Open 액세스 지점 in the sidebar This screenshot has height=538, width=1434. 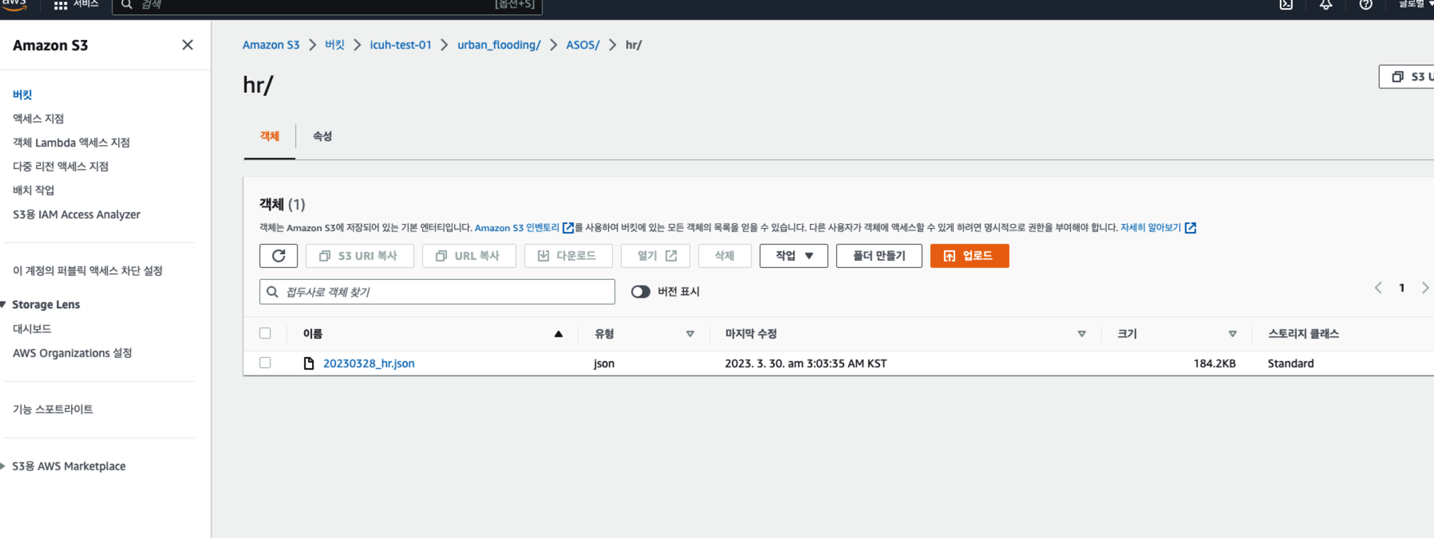tap(38, 118)
